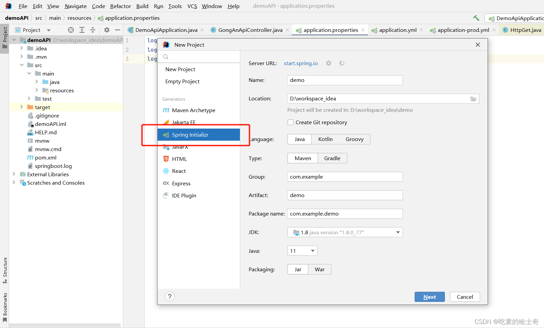Expand the .mvn folder
The width and height of the screenshot is (544, 328).
click(22, 56)
